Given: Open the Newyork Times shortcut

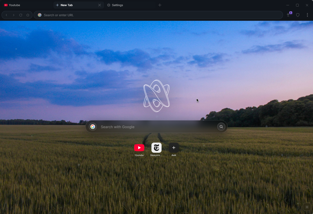Looking at the screenshot, I should 156,148.
